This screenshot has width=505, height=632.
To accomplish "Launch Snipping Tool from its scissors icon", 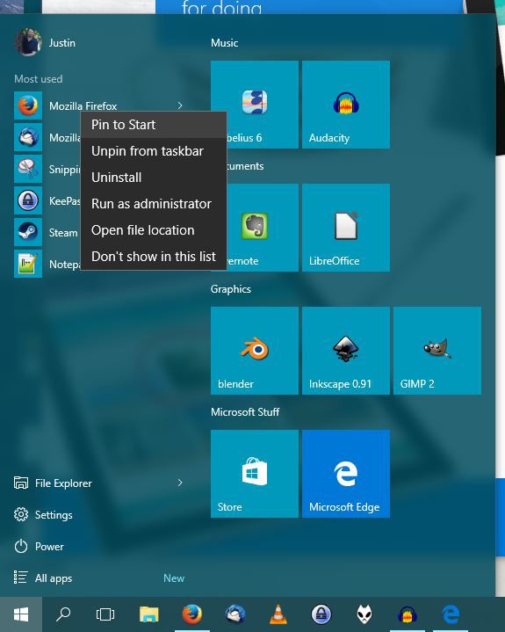I will pyautogui.click(x=28, y=169).
